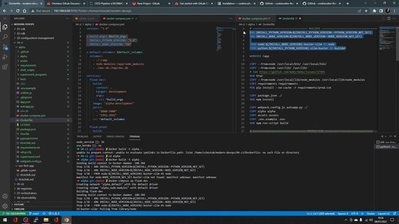Expand the supervisord_programs folder
Screen dimensions: 399x224
coord(34,75)
